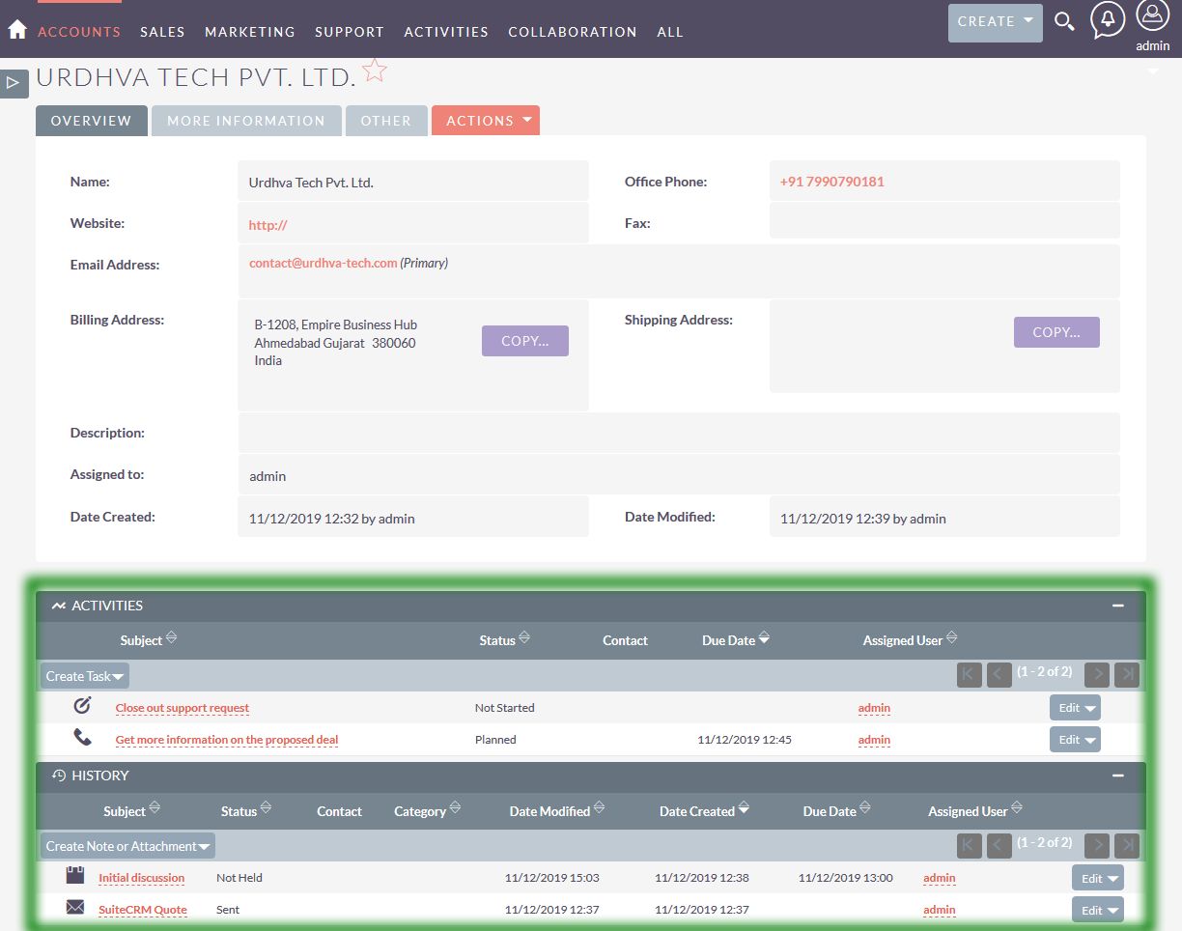Open admin user for SuiteCRM Quote row
Viewport: 1182px width, 931px height.
click(x=940, y=910)
